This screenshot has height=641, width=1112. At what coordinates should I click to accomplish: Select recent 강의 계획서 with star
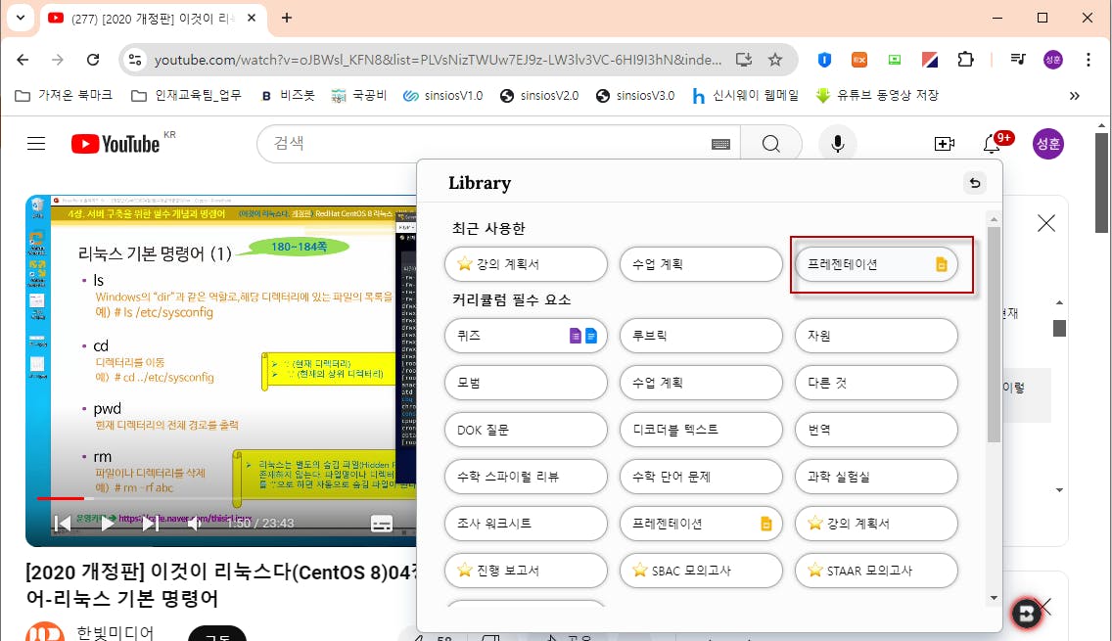click(526, 264)
